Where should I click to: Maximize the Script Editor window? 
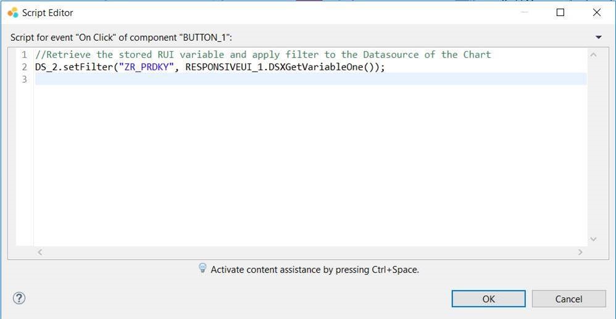click(x=560, y=12)
